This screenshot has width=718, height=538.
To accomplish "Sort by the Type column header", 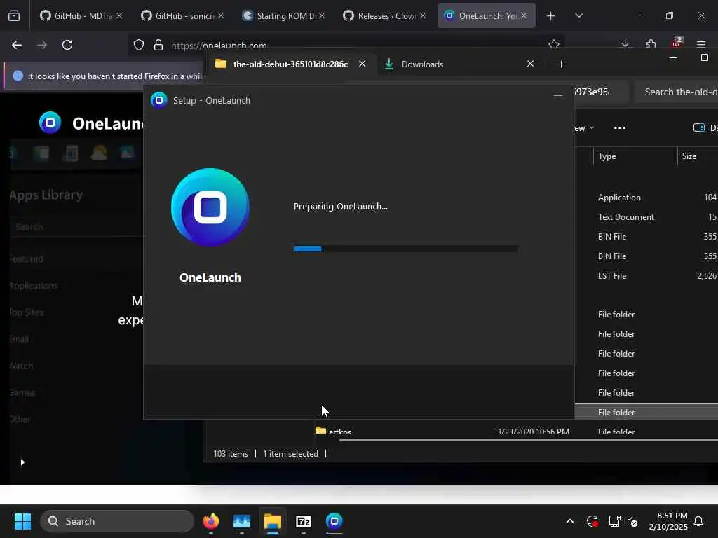I will pos(607,156).
